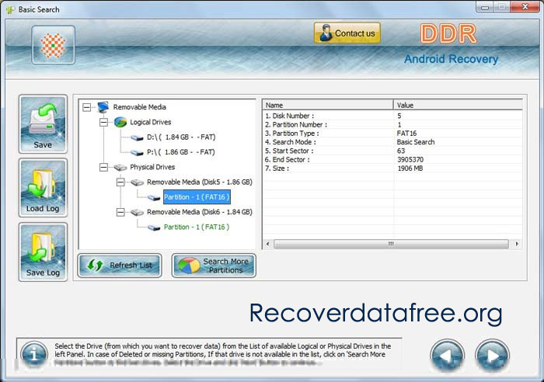This screenshot has width=544, height=382.
Task: Minimize the Basic Search window
Action: pos(485,7)
